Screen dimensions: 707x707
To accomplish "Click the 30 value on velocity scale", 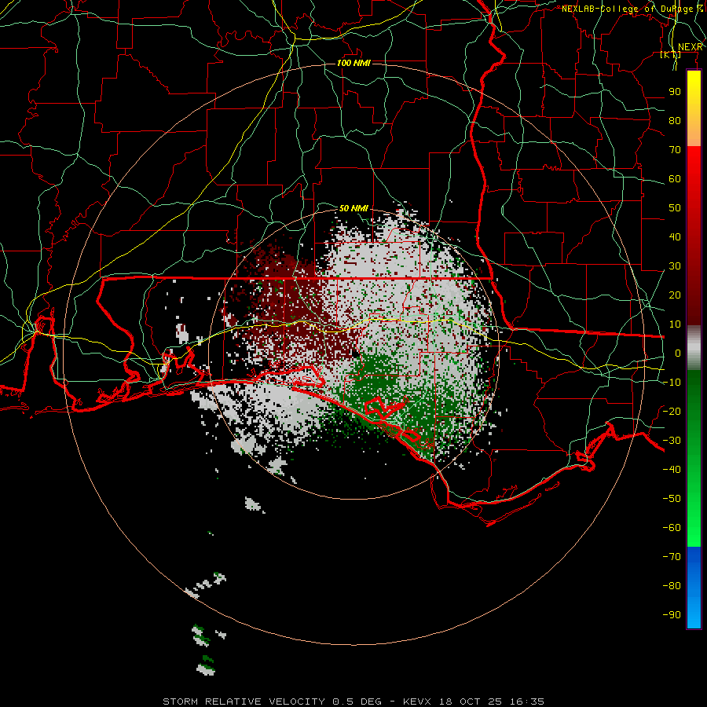I will pos(675,266).
